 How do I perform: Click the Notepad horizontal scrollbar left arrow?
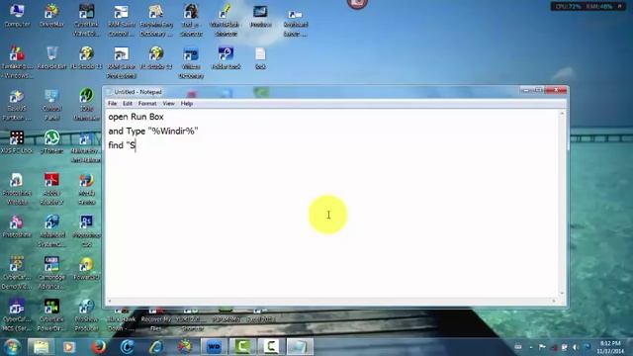[x=110, y=301]
